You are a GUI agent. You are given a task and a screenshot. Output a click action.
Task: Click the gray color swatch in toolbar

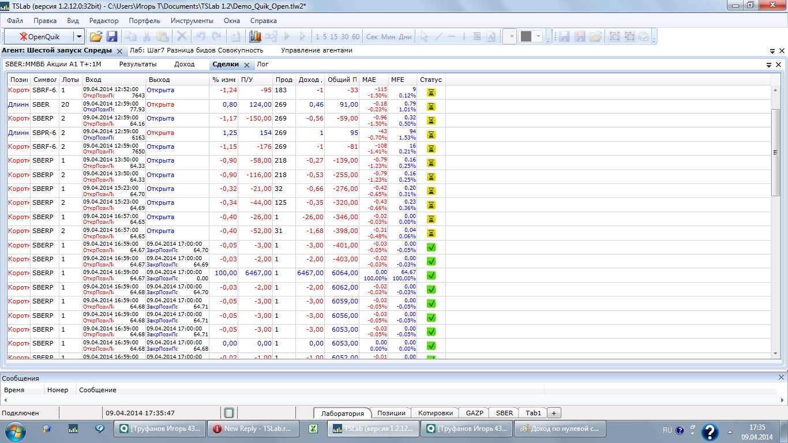pos(526,36)
